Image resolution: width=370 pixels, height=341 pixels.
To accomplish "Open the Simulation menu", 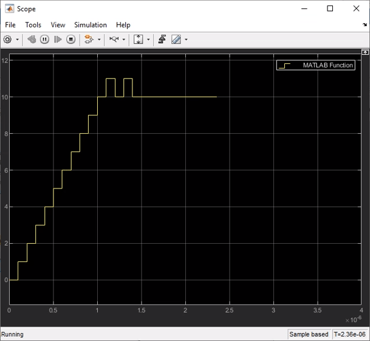I will coord(90,25).
